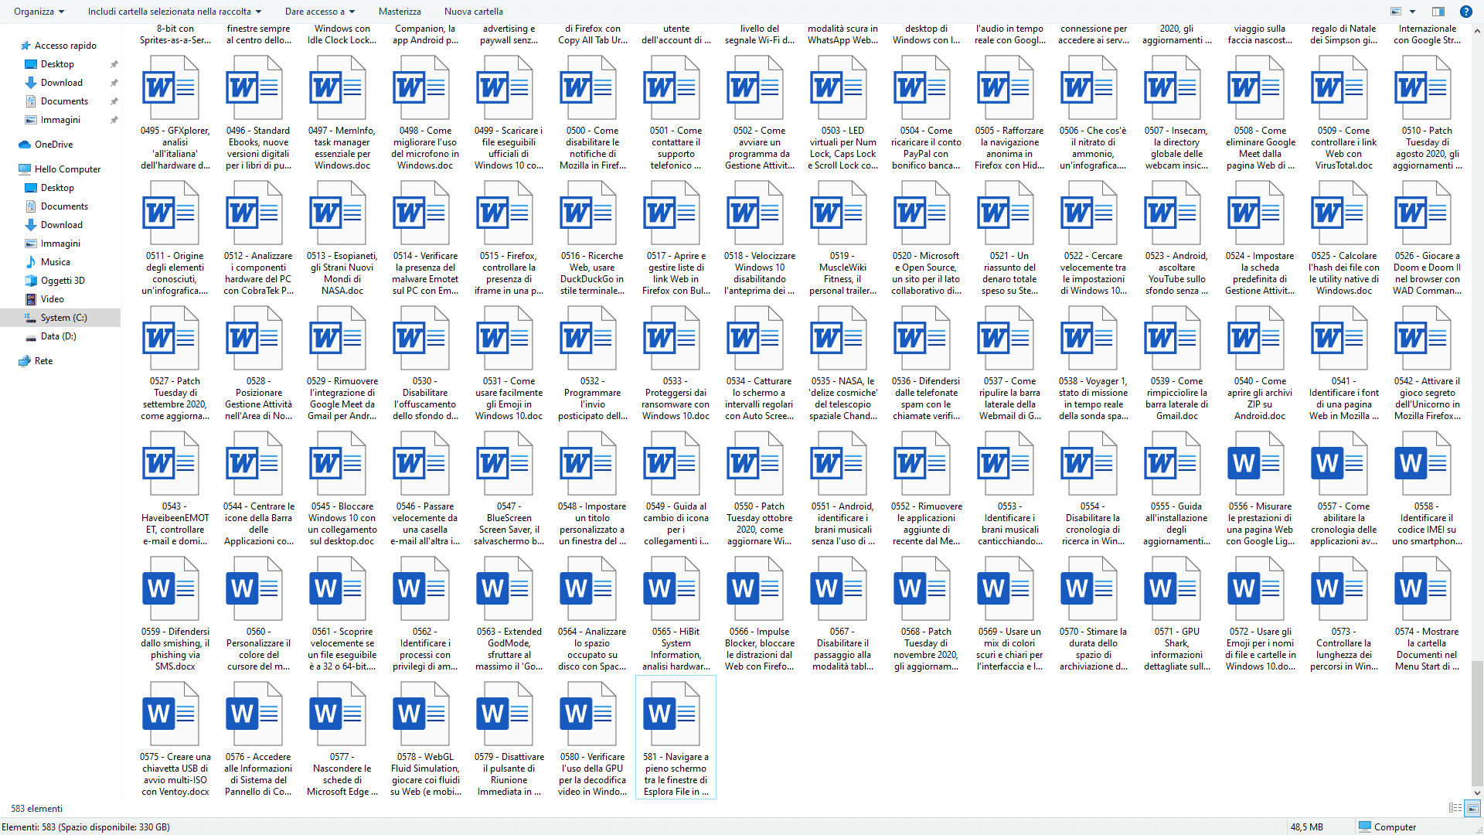Expand the Organizza dropdown menu
This screenshot has height=835, width=1484.
click(39, 12)
